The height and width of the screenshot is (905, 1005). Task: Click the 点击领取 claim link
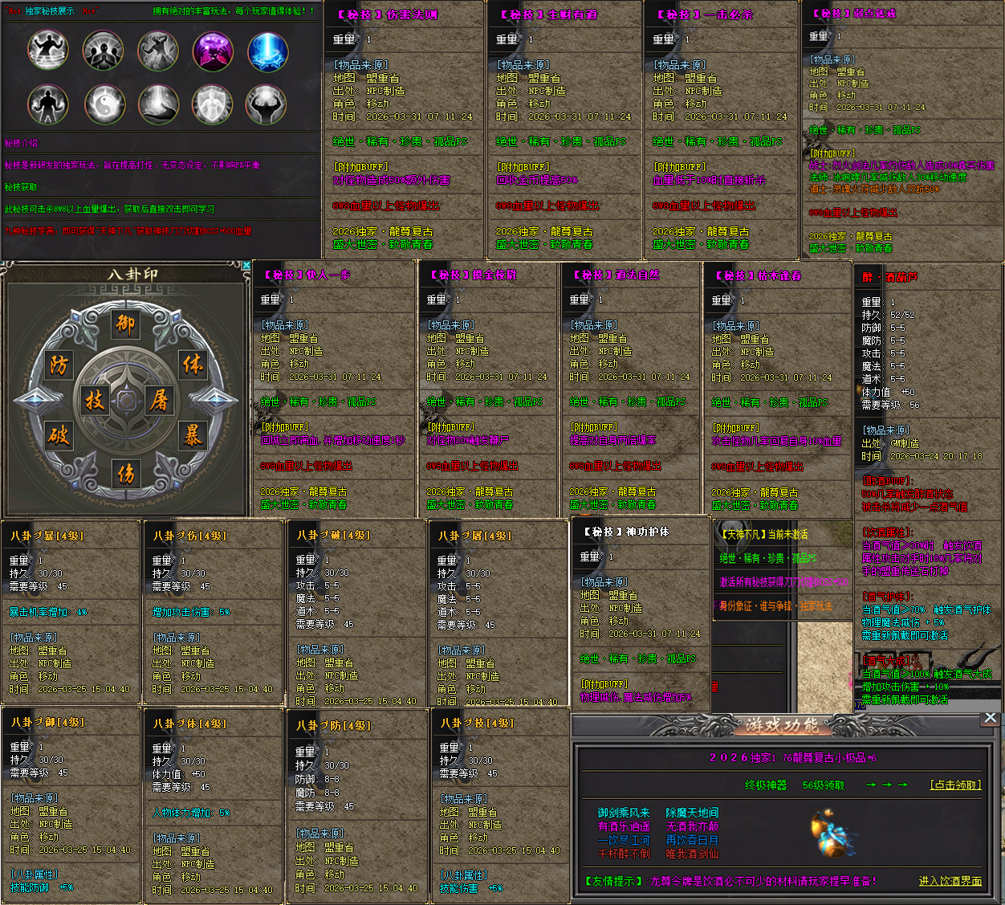[x=955, y=785]
